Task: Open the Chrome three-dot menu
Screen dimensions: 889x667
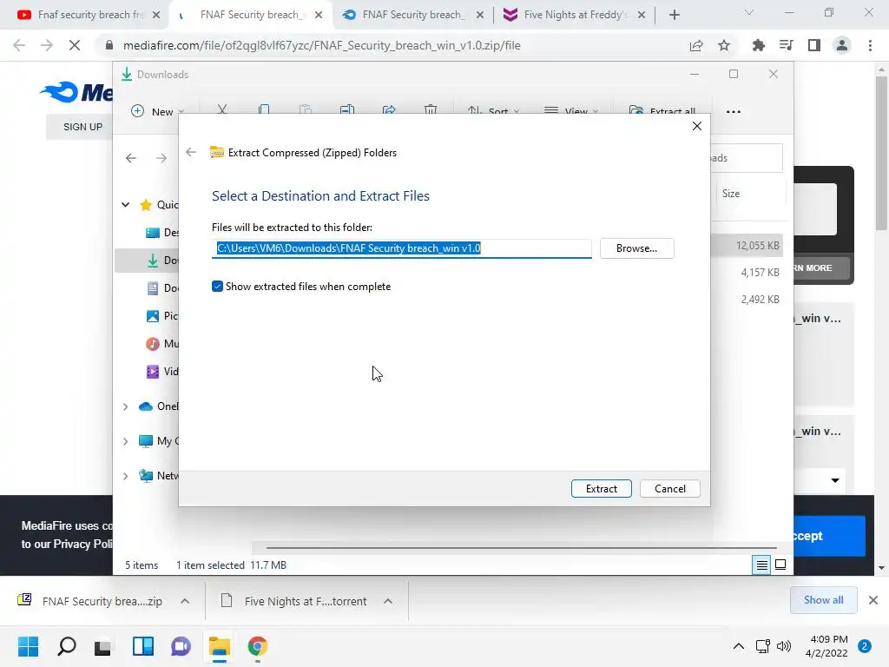Action: (x=870, y=45)
